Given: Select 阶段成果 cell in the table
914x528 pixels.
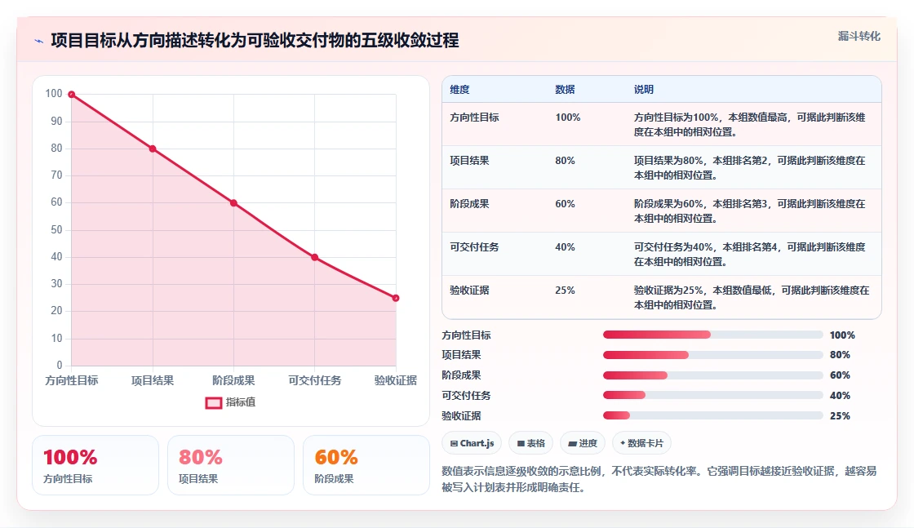Looking at the screenshot, I should point(469,204).
